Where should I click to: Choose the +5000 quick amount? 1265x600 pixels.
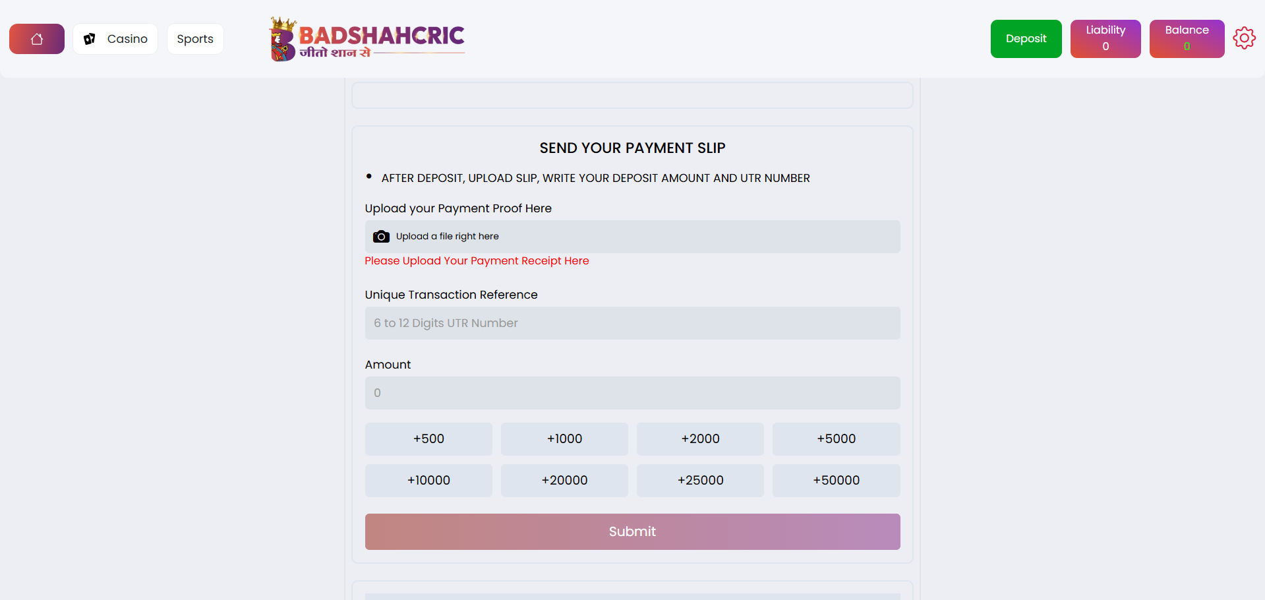[835, 438]
